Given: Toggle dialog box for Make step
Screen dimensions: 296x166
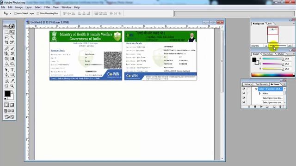Looking at the screenshot, I should point(249,93).
